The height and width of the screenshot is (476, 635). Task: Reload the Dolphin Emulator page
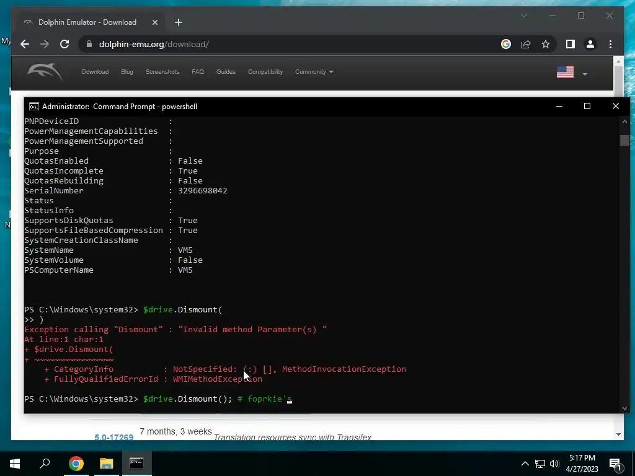click(x=64, y=44)
